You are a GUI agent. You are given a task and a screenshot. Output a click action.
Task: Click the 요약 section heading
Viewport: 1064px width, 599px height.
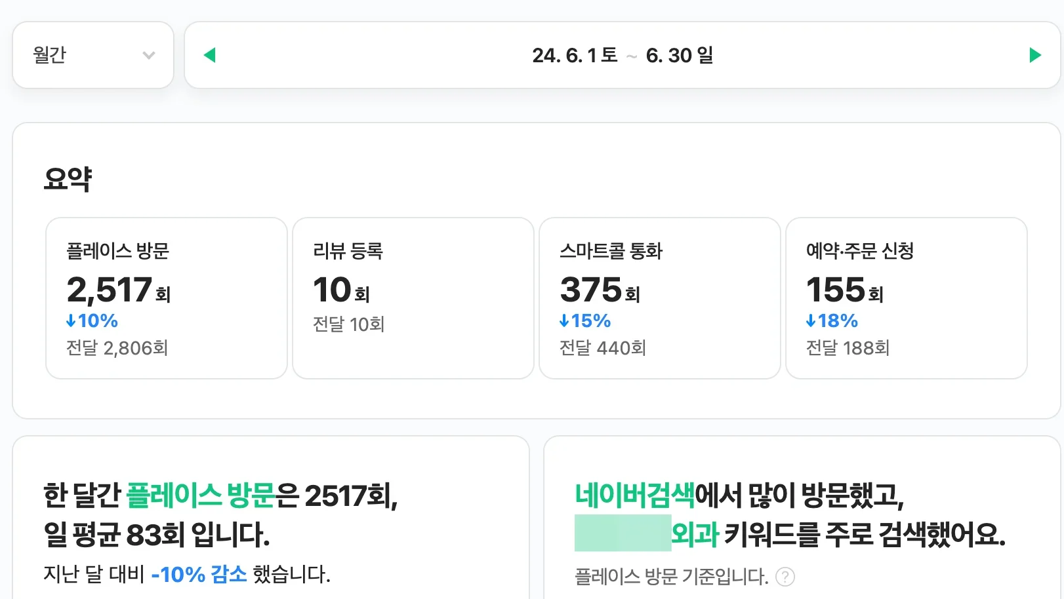[x=68, y=179]
